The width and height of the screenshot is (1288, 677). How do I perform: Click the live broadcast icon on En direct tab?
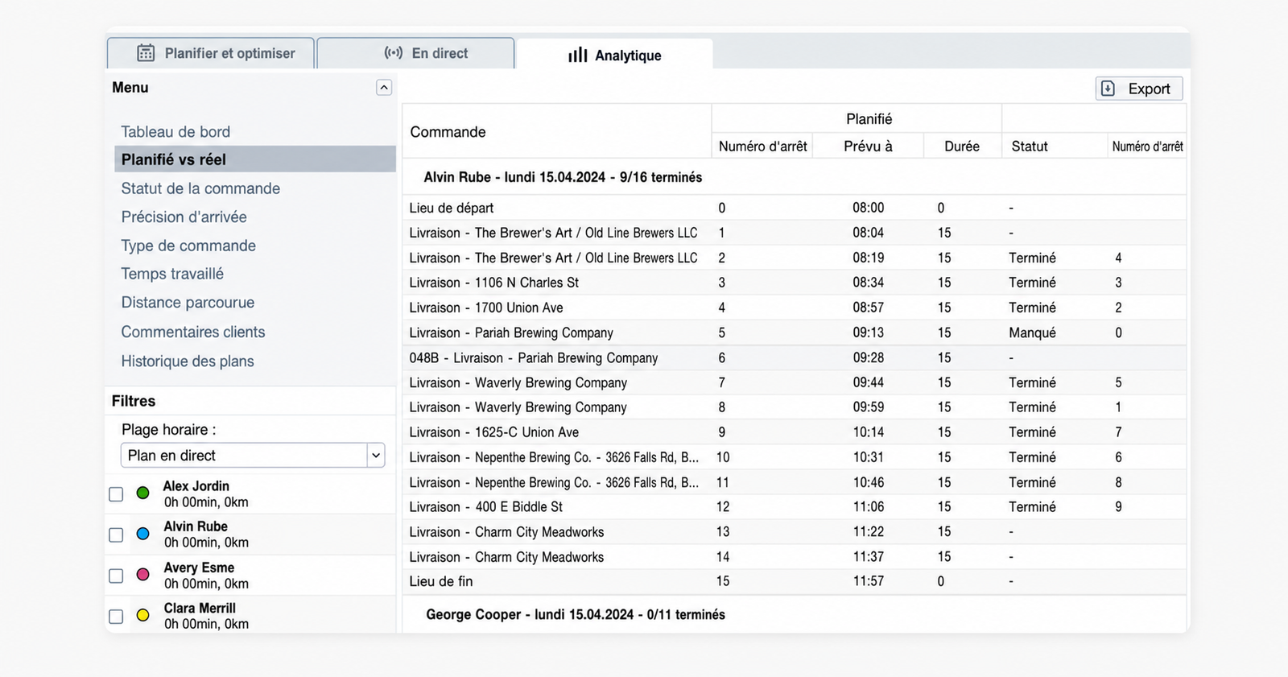(394, 53)
